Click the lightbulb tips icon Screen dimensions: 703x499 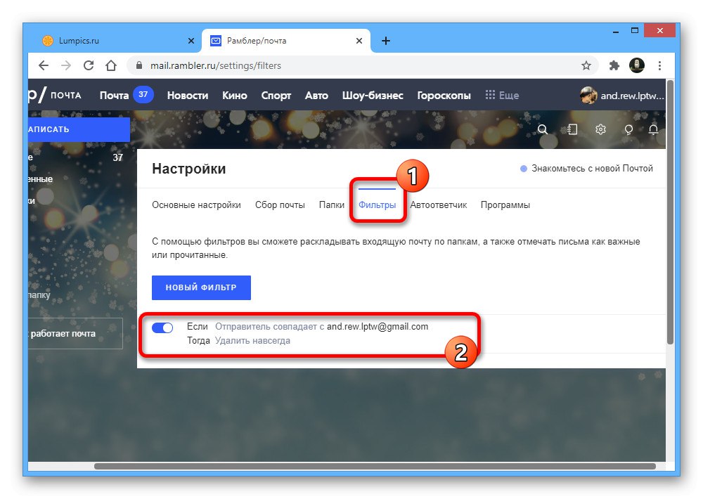click(x=628, y=129)
